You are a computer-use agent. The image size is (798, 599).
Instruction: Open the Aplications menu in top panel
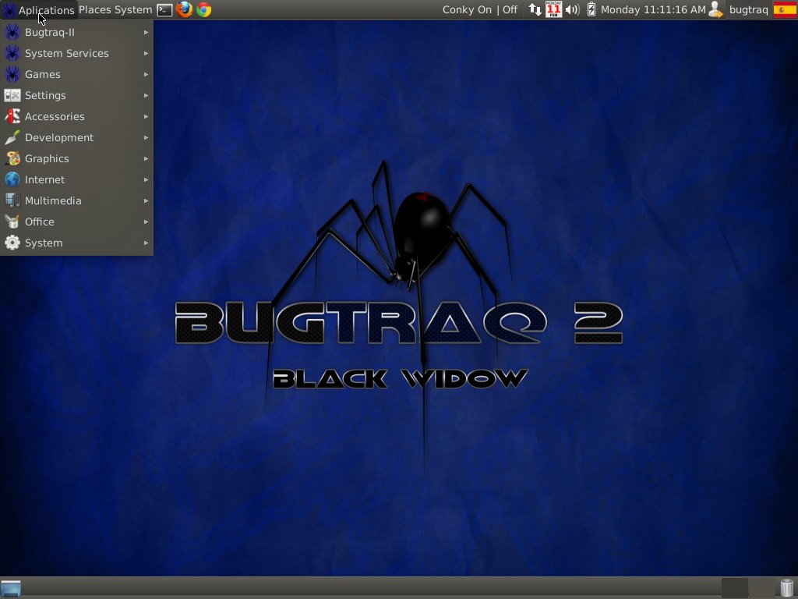click(39, 9)
